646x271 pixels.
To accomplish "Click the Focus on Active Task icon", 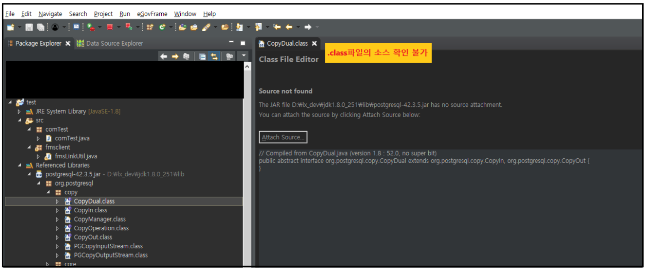I will coord(229,56).
